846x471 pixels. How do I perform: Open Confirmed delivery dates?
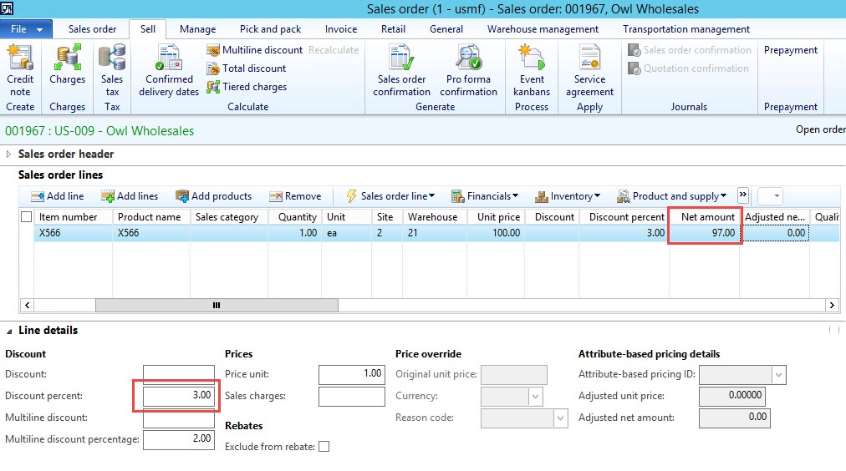(x=169, y=60)
